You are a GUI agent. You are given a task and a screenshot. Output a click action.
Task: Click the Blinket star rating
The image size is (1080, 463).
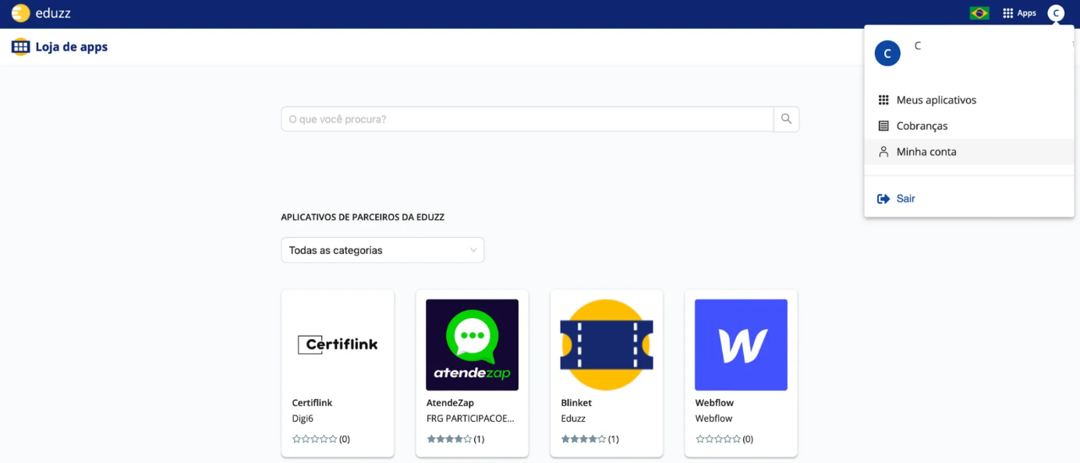pos(583,439)
